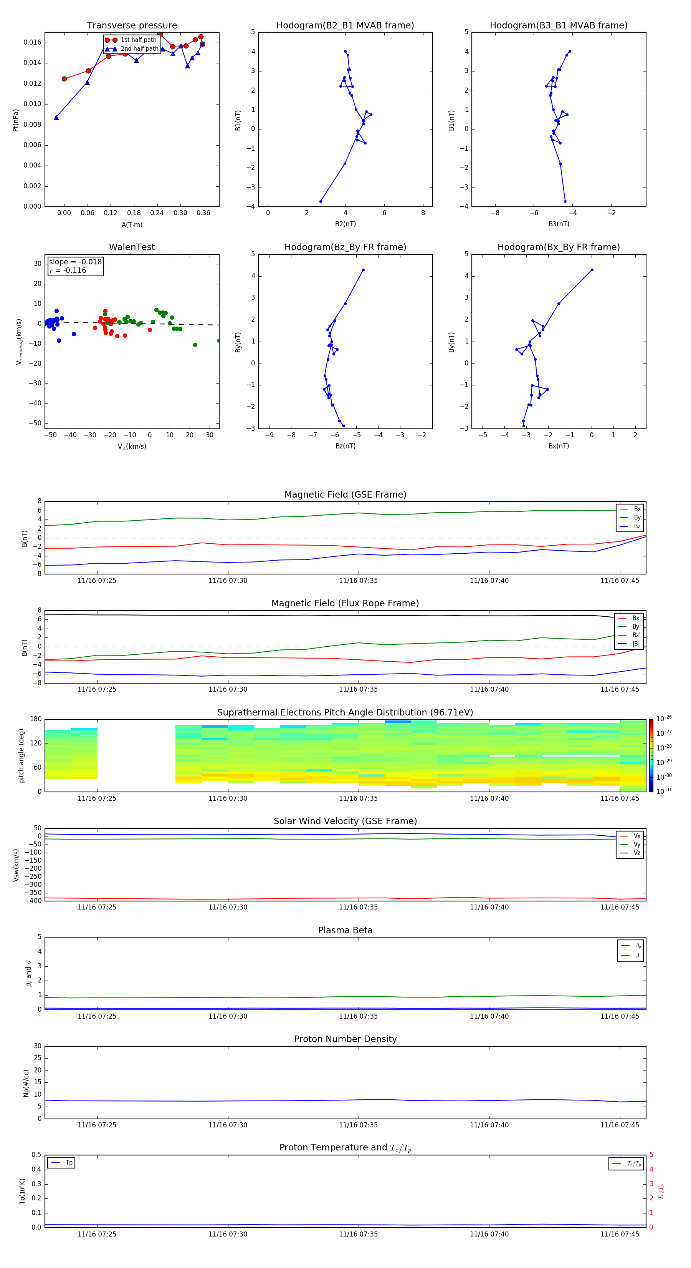Click 'Hodogram(Bz_By FR frame)' title
Image resolution: width=691 pixels, height=1268 pixels.
click(345, 247)
